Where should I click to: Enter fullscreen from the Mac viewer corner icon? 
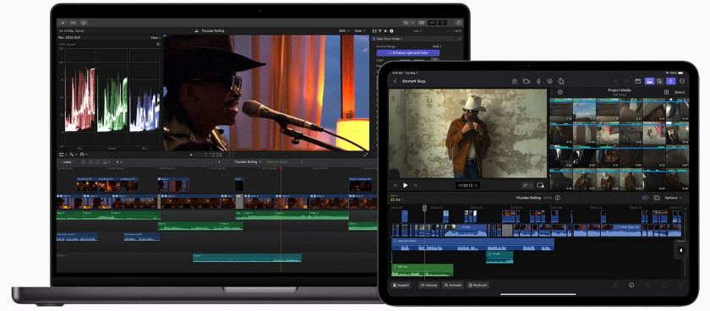pyautogui.click(x=366, y=155)
